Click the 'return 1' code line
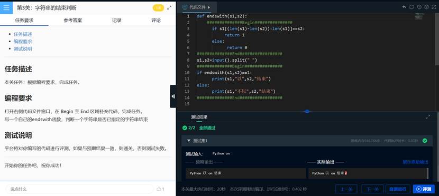This screenshot has height=196, width=439. [234, 35]
